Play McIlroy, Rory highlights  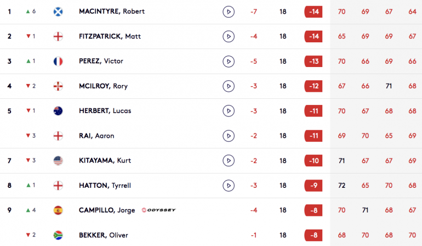[x=229, y=86]
